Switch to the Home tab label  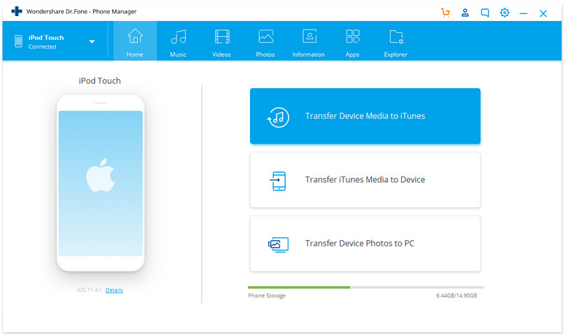tap(134, 55)
